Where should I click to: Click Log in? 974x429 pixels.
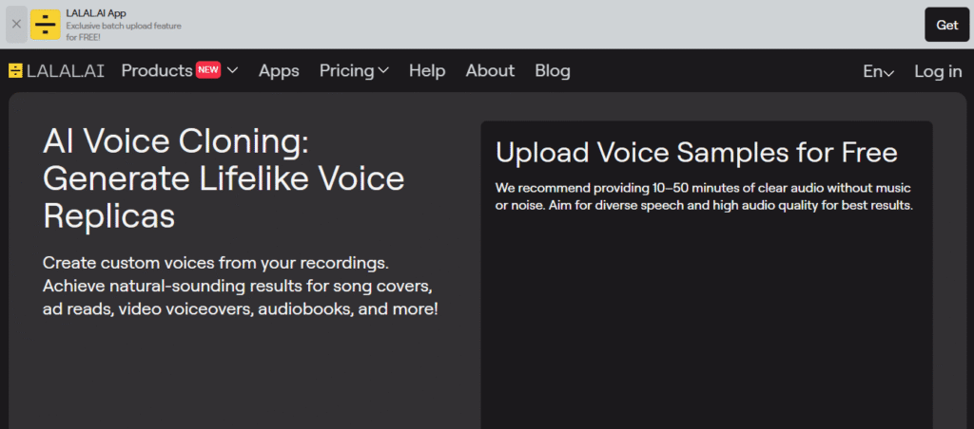pos(938,71)
